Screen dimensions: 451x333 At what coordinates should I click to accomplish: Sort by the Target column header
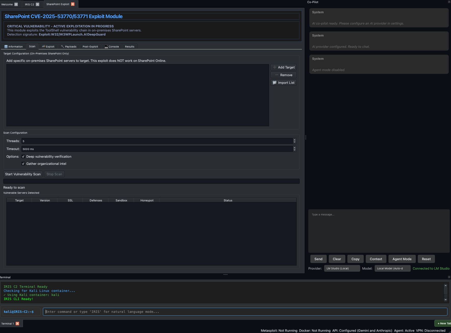tap(19, 200)
